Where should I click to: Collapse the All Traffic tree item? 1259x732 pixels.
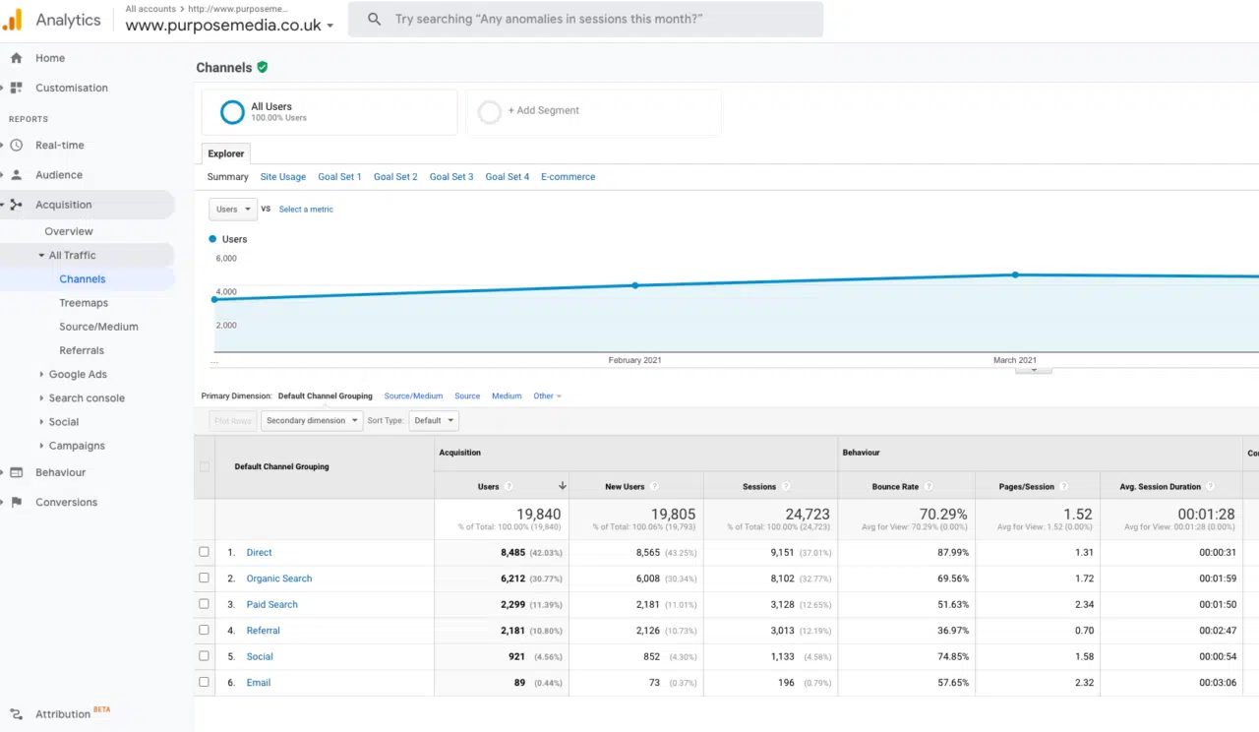tap(41, 255)
